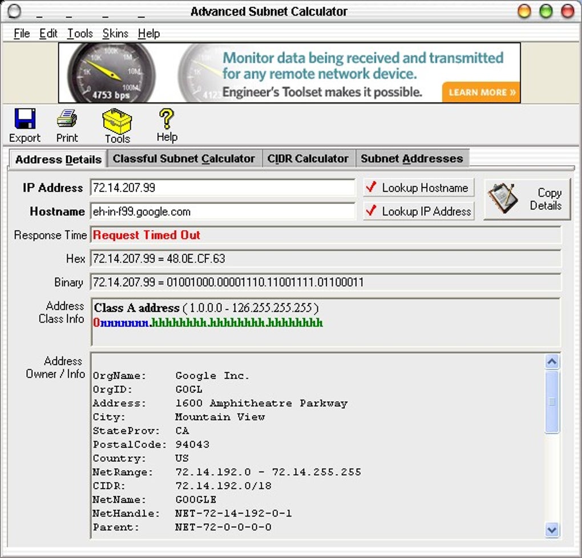
Task: Open the yellow Tools toolbox icon
Action: 117,121
